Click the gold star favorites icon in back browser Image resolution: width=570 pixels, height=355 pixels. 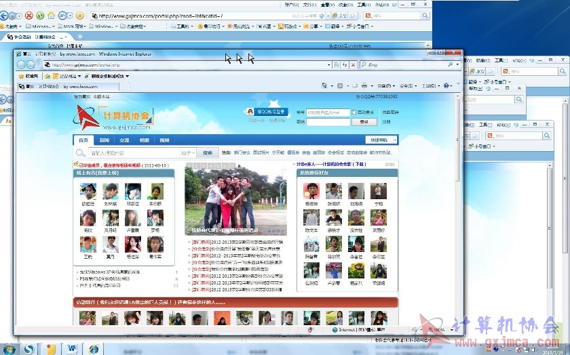click(x=80, y=16)
